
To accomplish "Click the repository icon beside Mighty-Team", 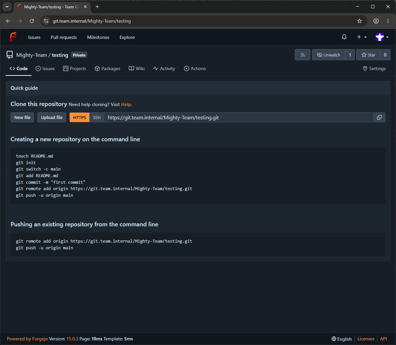I will coord(10,55).
